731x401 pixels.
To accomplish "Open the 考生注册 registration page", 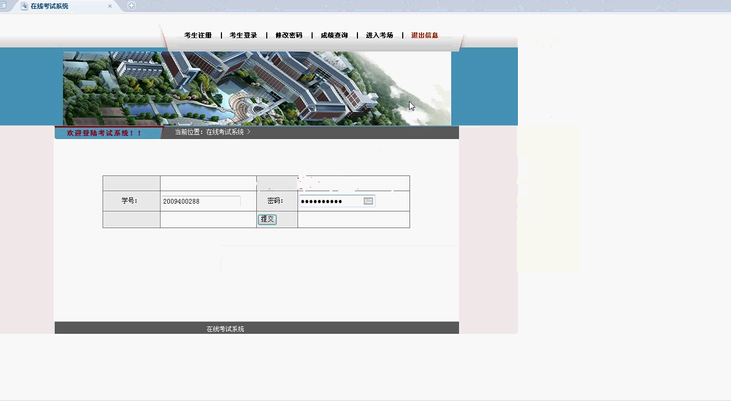I will point(198,35).
